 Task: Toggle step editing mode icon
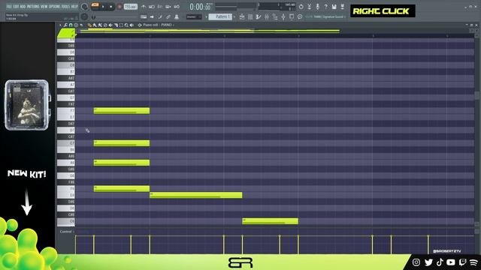(x=160, y=16)
